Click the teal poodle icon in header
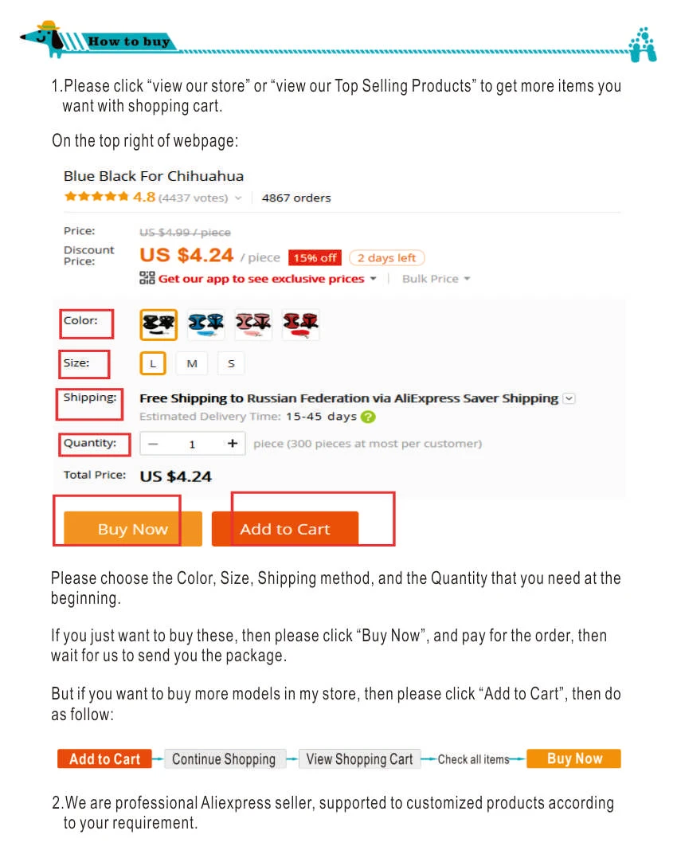Image resolution: width=677 pixels, height=858 pixels. click(643, 45)
